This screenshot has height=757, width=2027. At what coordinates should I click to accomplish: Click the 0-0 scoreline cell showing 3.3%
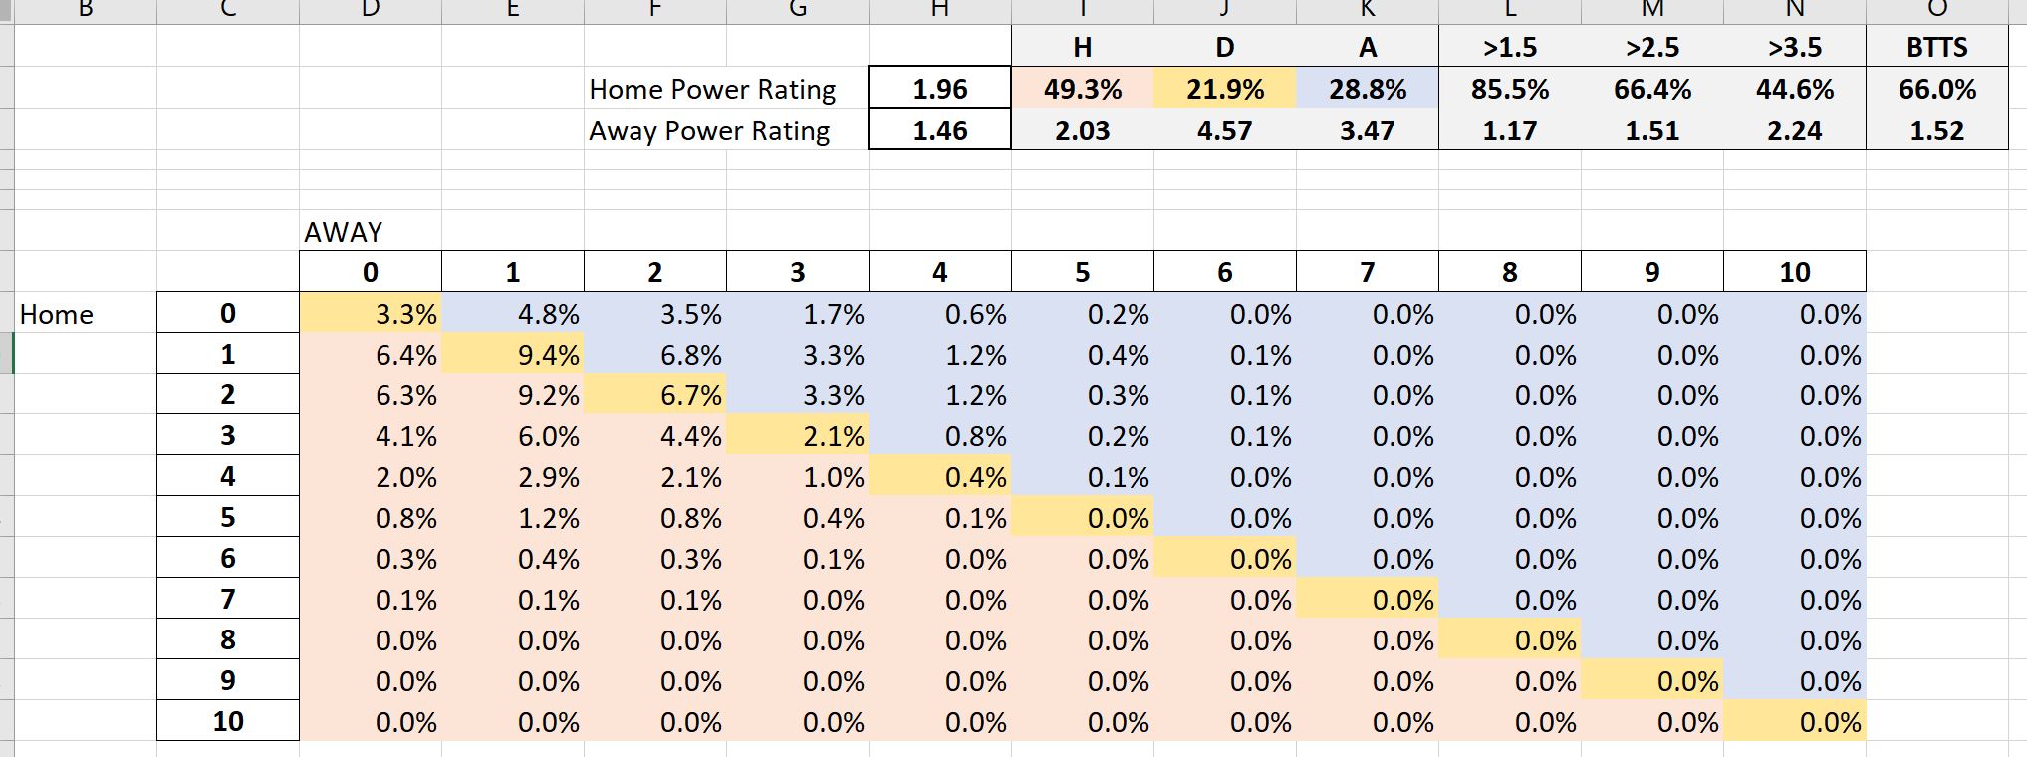(x=371, y=314)
